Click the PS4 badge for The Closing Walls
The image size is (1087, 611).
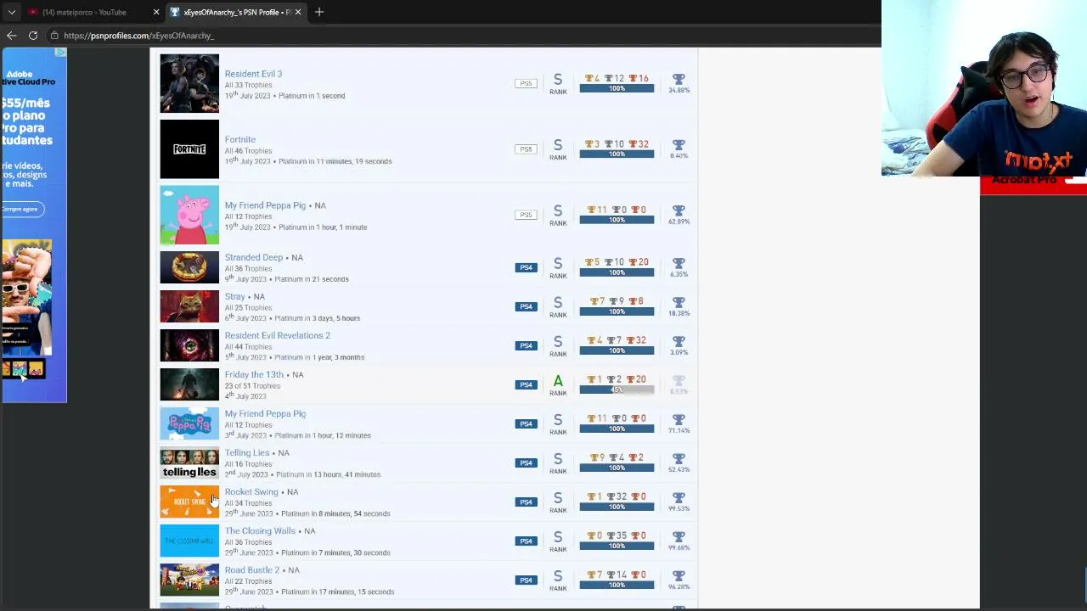coord(526,541)
